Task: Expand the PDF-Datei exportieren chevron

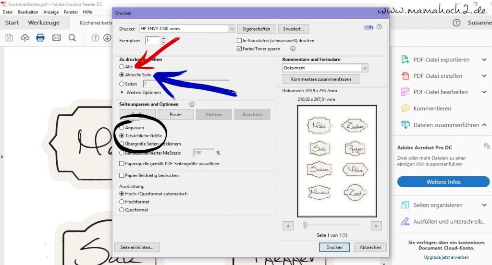Action: [x=484, y=60]
